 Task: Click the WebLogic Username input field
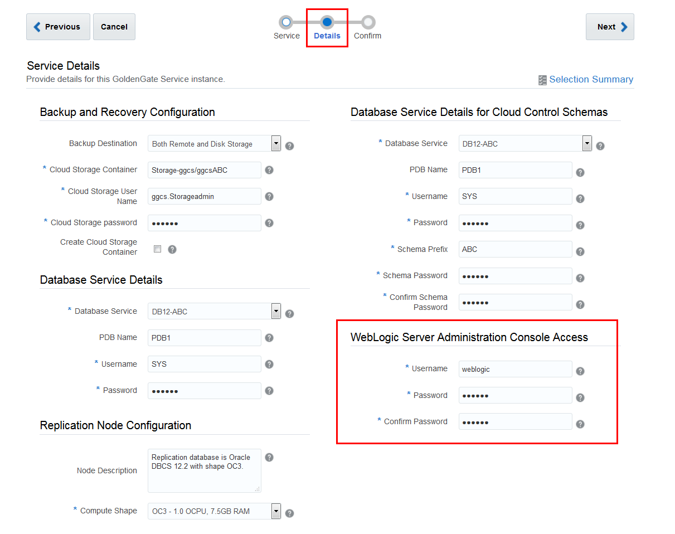click(514, 369)
